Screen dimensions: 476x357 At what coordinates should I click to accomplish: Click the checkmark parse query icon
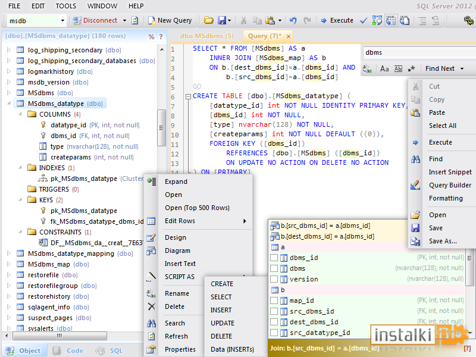pyautogui.click(x=363, y=21)
